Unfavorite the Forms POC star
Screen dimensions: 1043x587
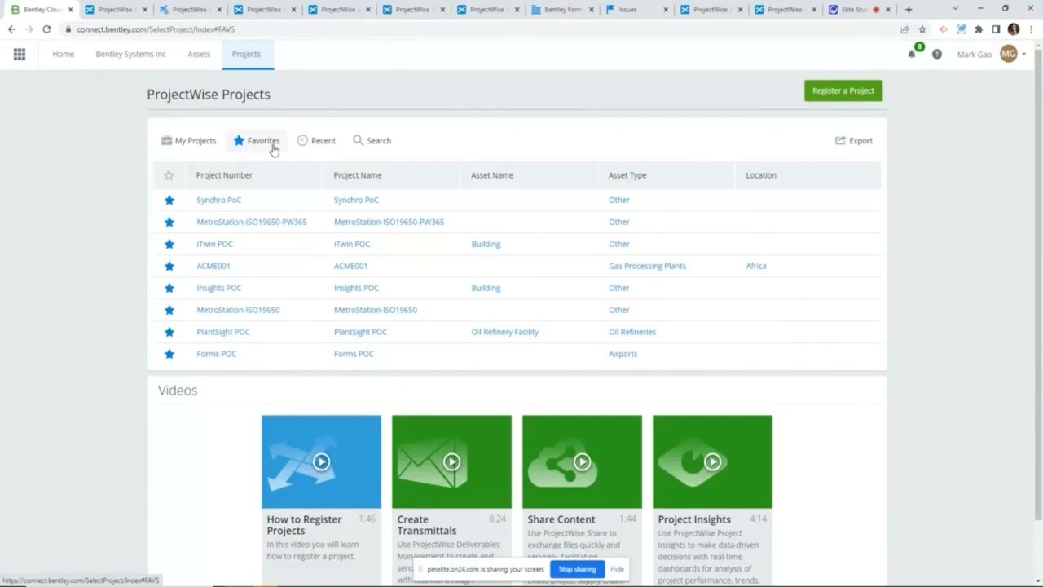pos(169,354)
